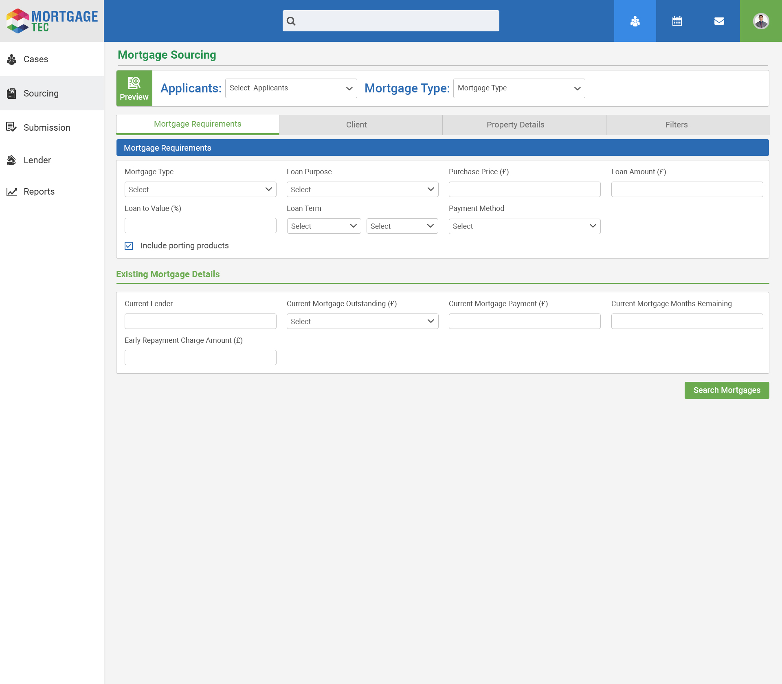Open the people icon in header

pyautogui.click(x=635, y=21)
